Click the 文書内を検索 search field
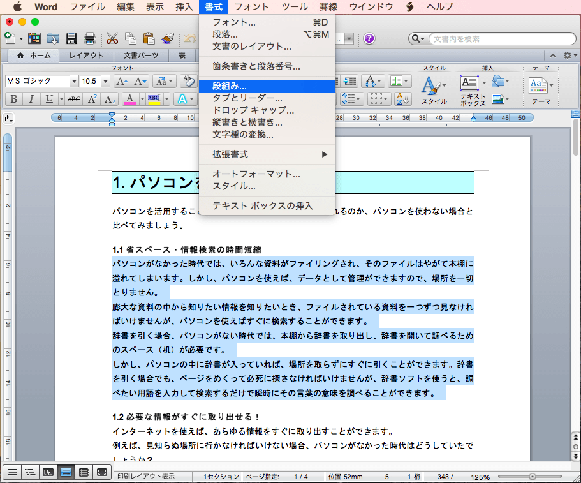The height and width of the screenshot is (483, 581). 502,39
